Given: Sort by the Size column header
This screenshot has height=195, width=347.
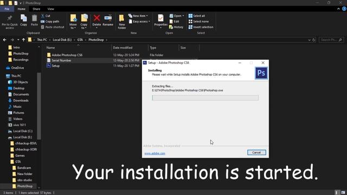Looking at the screenshot, I should [189, 48].
